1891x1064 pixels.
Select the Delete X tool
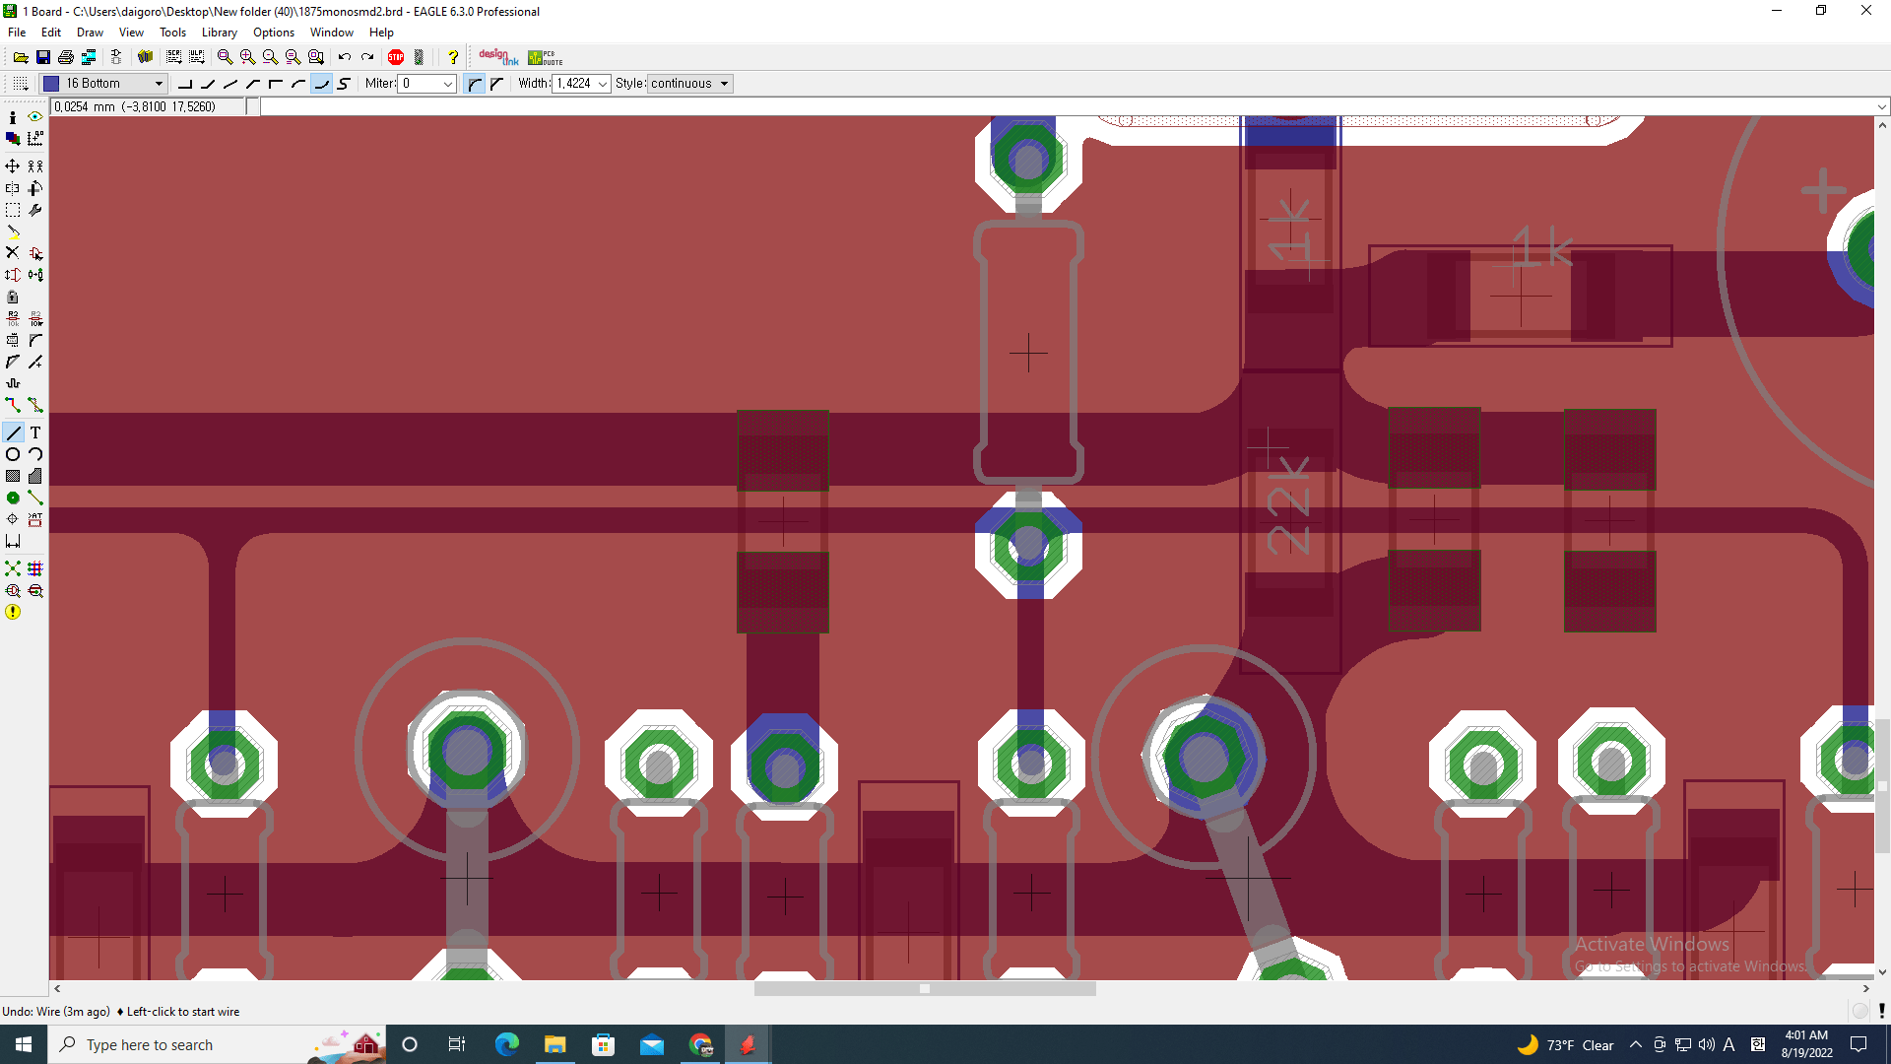click(13, 253)
